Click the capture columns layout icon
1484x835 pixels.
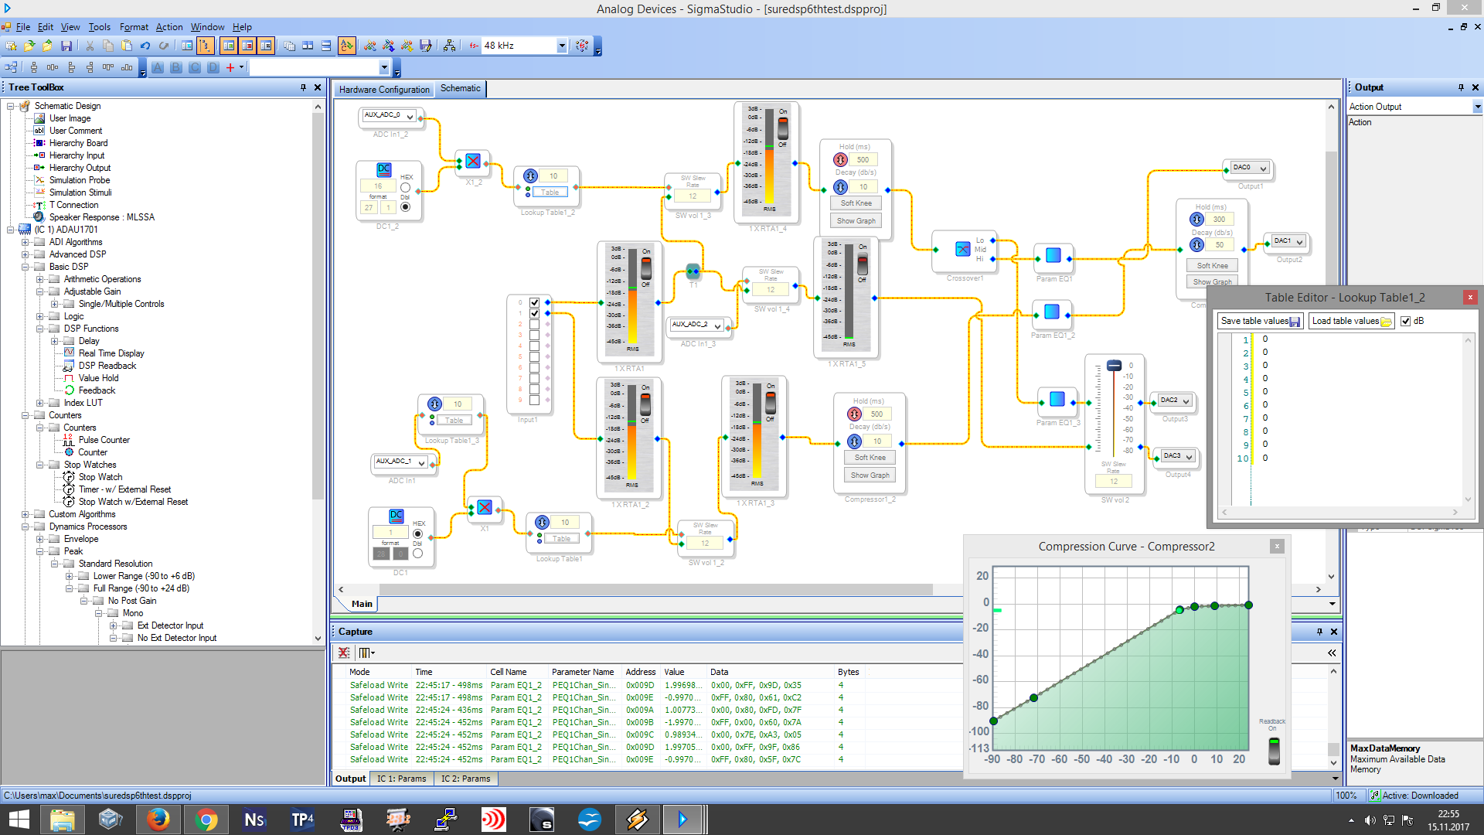tap(366, 653)
